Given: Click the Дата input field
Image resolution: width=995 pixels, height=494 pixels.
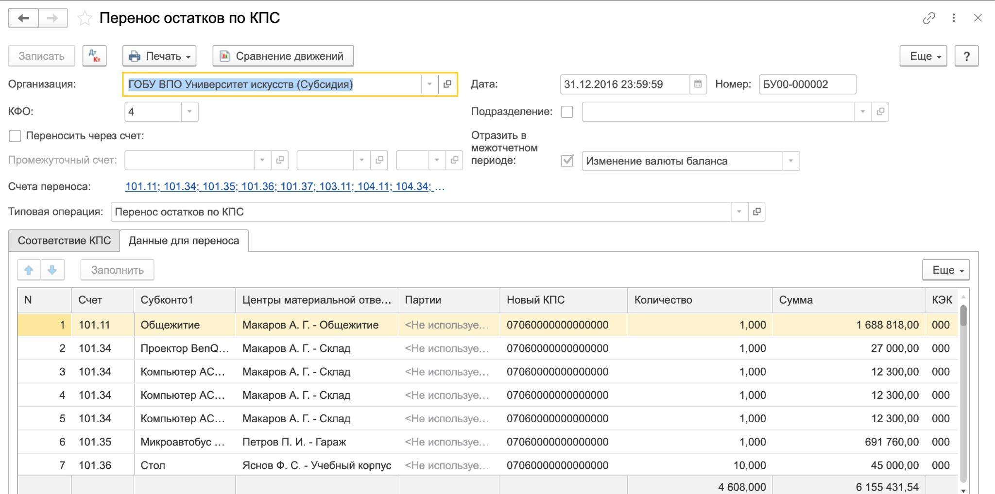Looking at the screenshot, I should point(625,84).
